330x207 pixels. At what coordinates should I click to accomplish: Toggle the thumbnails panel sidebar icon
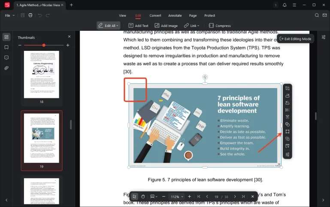pyautogui.click(x=6, y=37)
